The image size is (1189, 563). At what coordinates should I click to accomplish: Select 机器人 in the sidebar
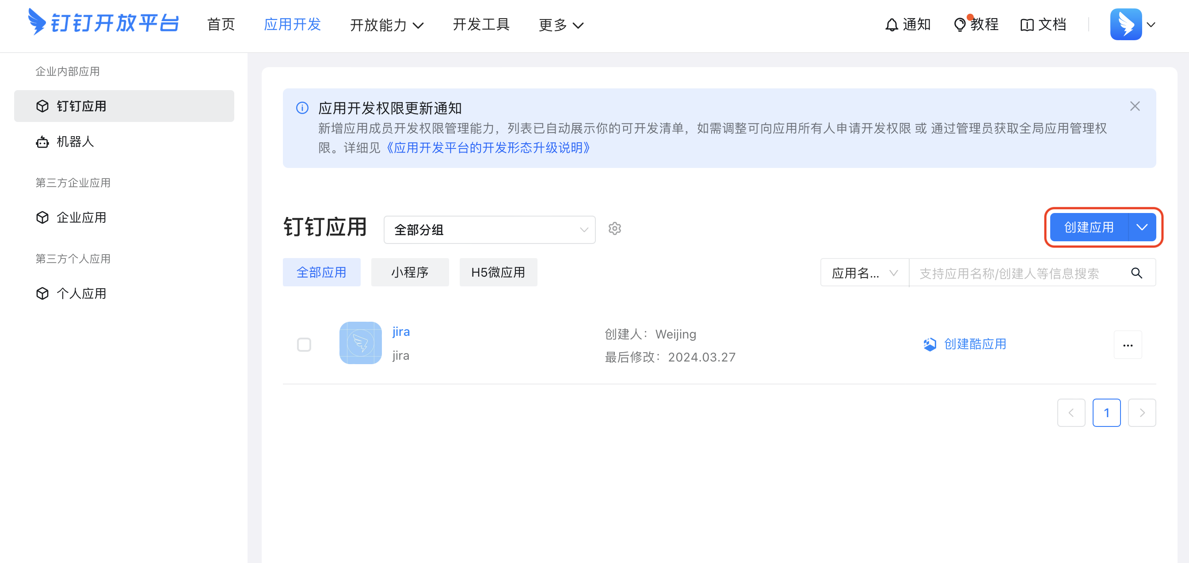(x=75, y=142)
